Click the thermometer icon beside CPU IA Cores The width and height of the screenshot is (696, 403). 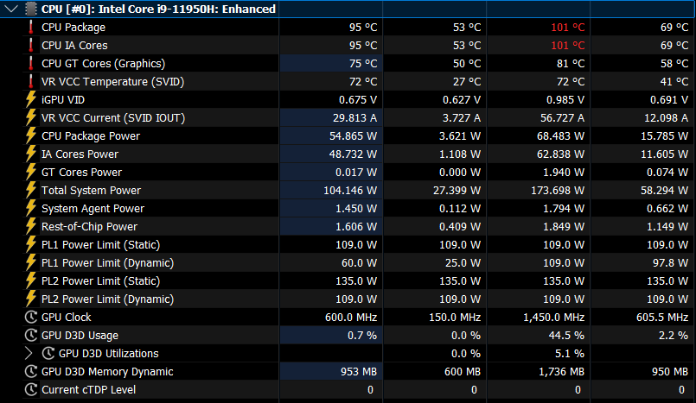point(30,45)
